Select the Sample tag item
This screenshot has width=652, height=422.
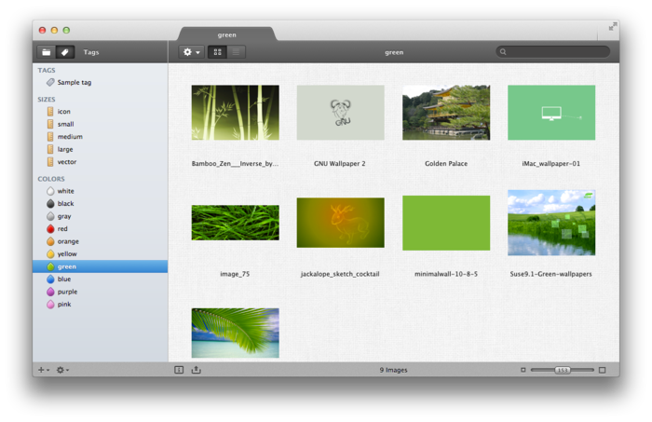pos(74,83)
